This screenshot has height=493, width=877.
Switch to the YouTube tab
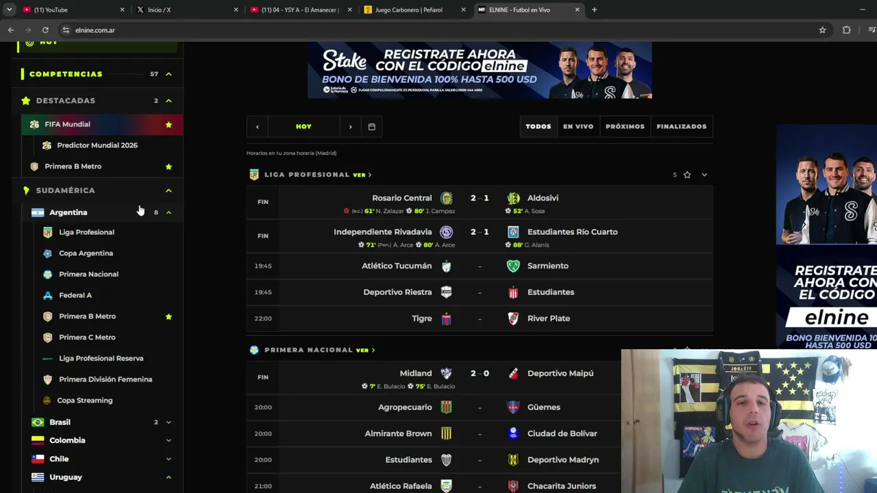pyautogui.click(x=73, y=10)
